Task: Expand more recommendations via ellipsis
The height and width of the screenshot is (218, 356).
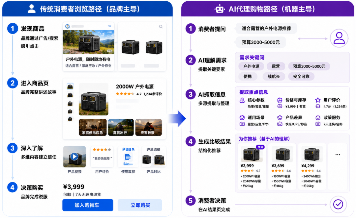Action: click(338, 155)
